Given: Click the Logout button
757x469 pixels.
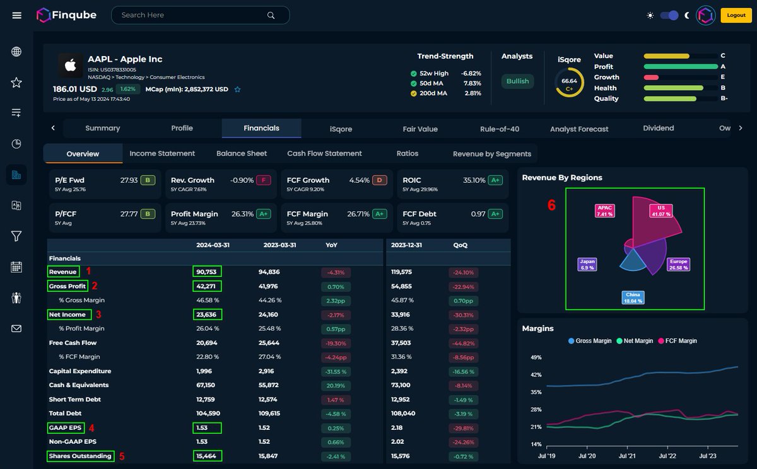Looking at the screenshot, I should click(x=736, y=15).
